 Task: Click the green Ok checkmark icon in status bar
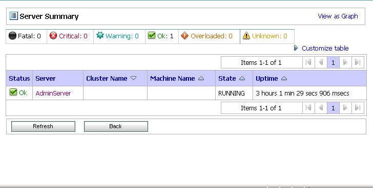click(x=152, y=35)
